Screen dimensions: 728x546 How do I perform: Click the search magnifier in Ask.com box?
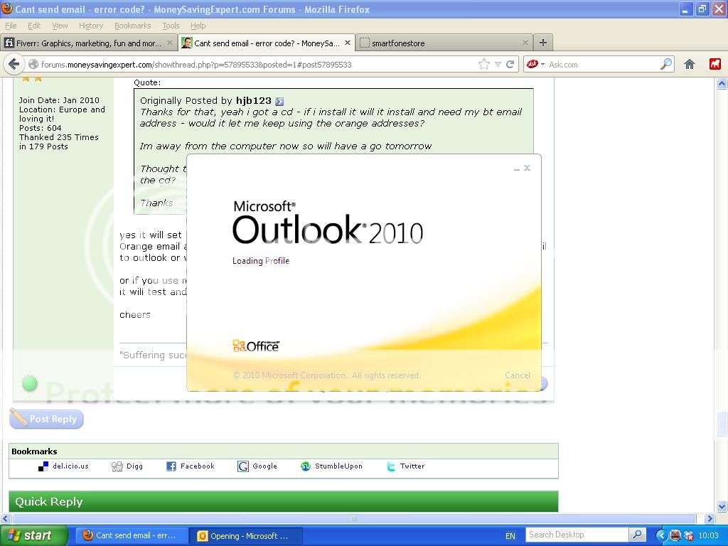pyautogui.click(x=666, y=64)
